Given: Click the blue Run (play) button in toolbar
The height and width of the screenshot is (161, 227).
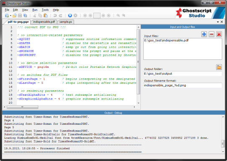Looking at the screenshot, I should pos(70,16).
